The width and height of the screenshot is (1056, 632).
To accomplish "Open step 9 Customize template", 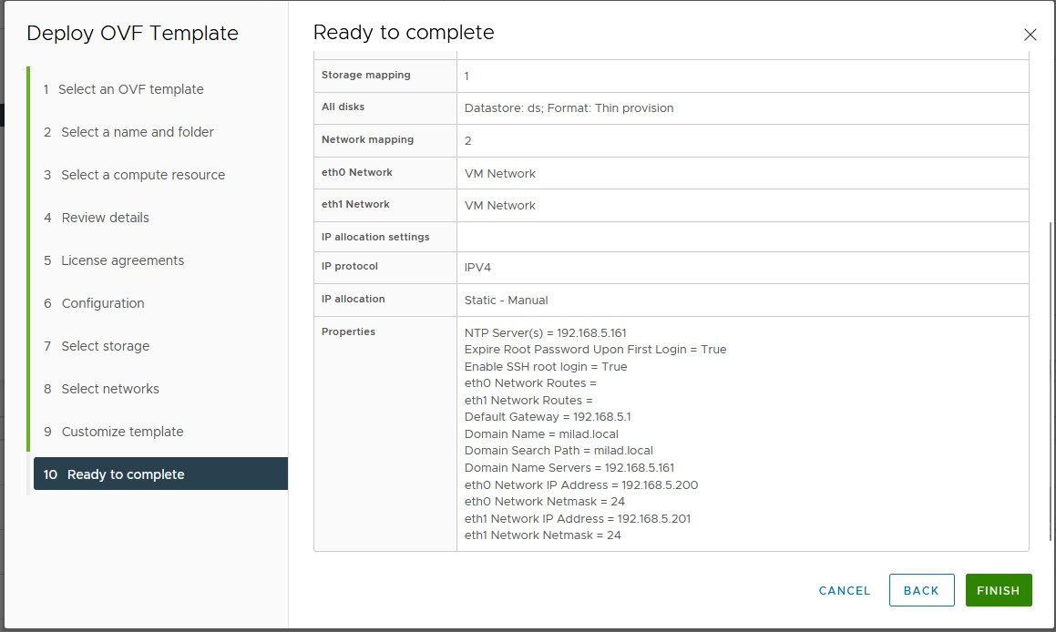I will point(114,432).
